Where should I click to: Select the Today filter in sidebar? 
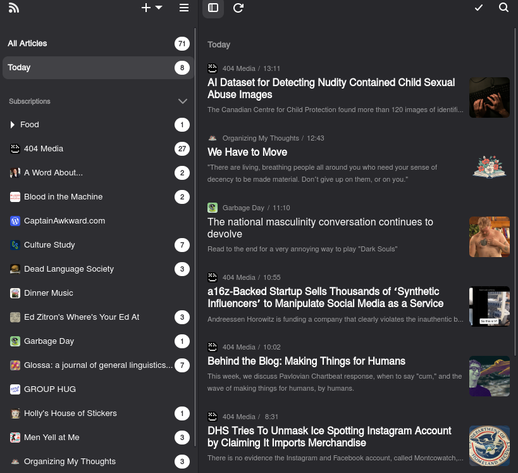19,68
